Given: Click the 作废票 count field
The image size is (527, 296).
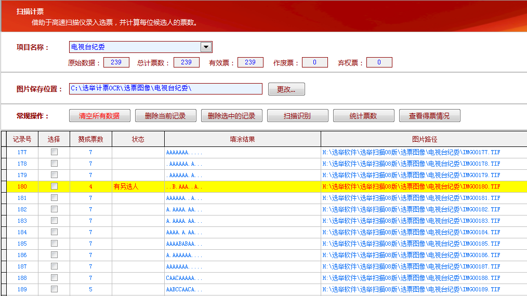Looking at the screenshot, I should (314, 63).
